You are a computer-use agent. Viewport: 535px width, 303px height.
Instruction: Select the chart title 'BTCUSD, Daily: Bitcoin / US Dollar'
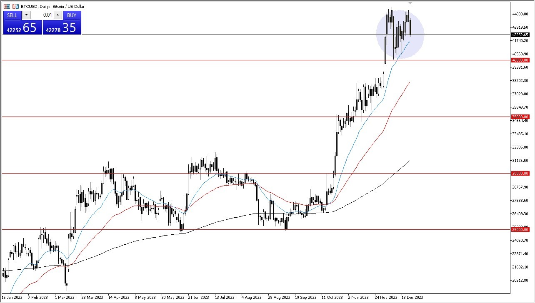coord(53,6)
